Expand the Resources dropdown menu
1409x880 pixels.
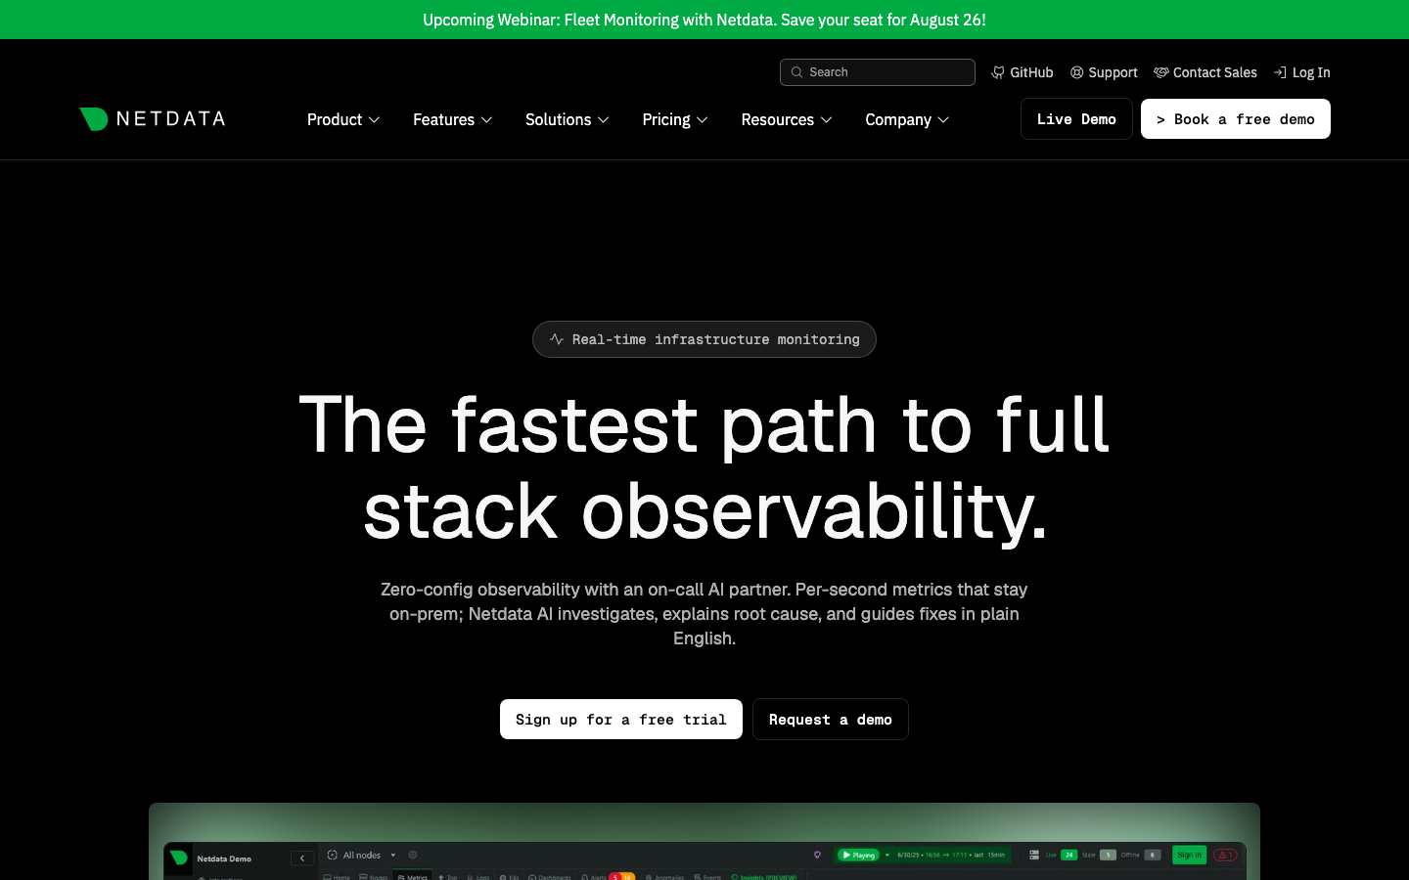787,119
